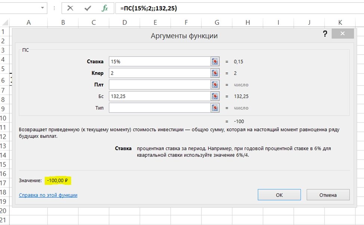Select column E header
Image resolution: width=364 pixels, height=225 pixels.
[x=155, y=22]
